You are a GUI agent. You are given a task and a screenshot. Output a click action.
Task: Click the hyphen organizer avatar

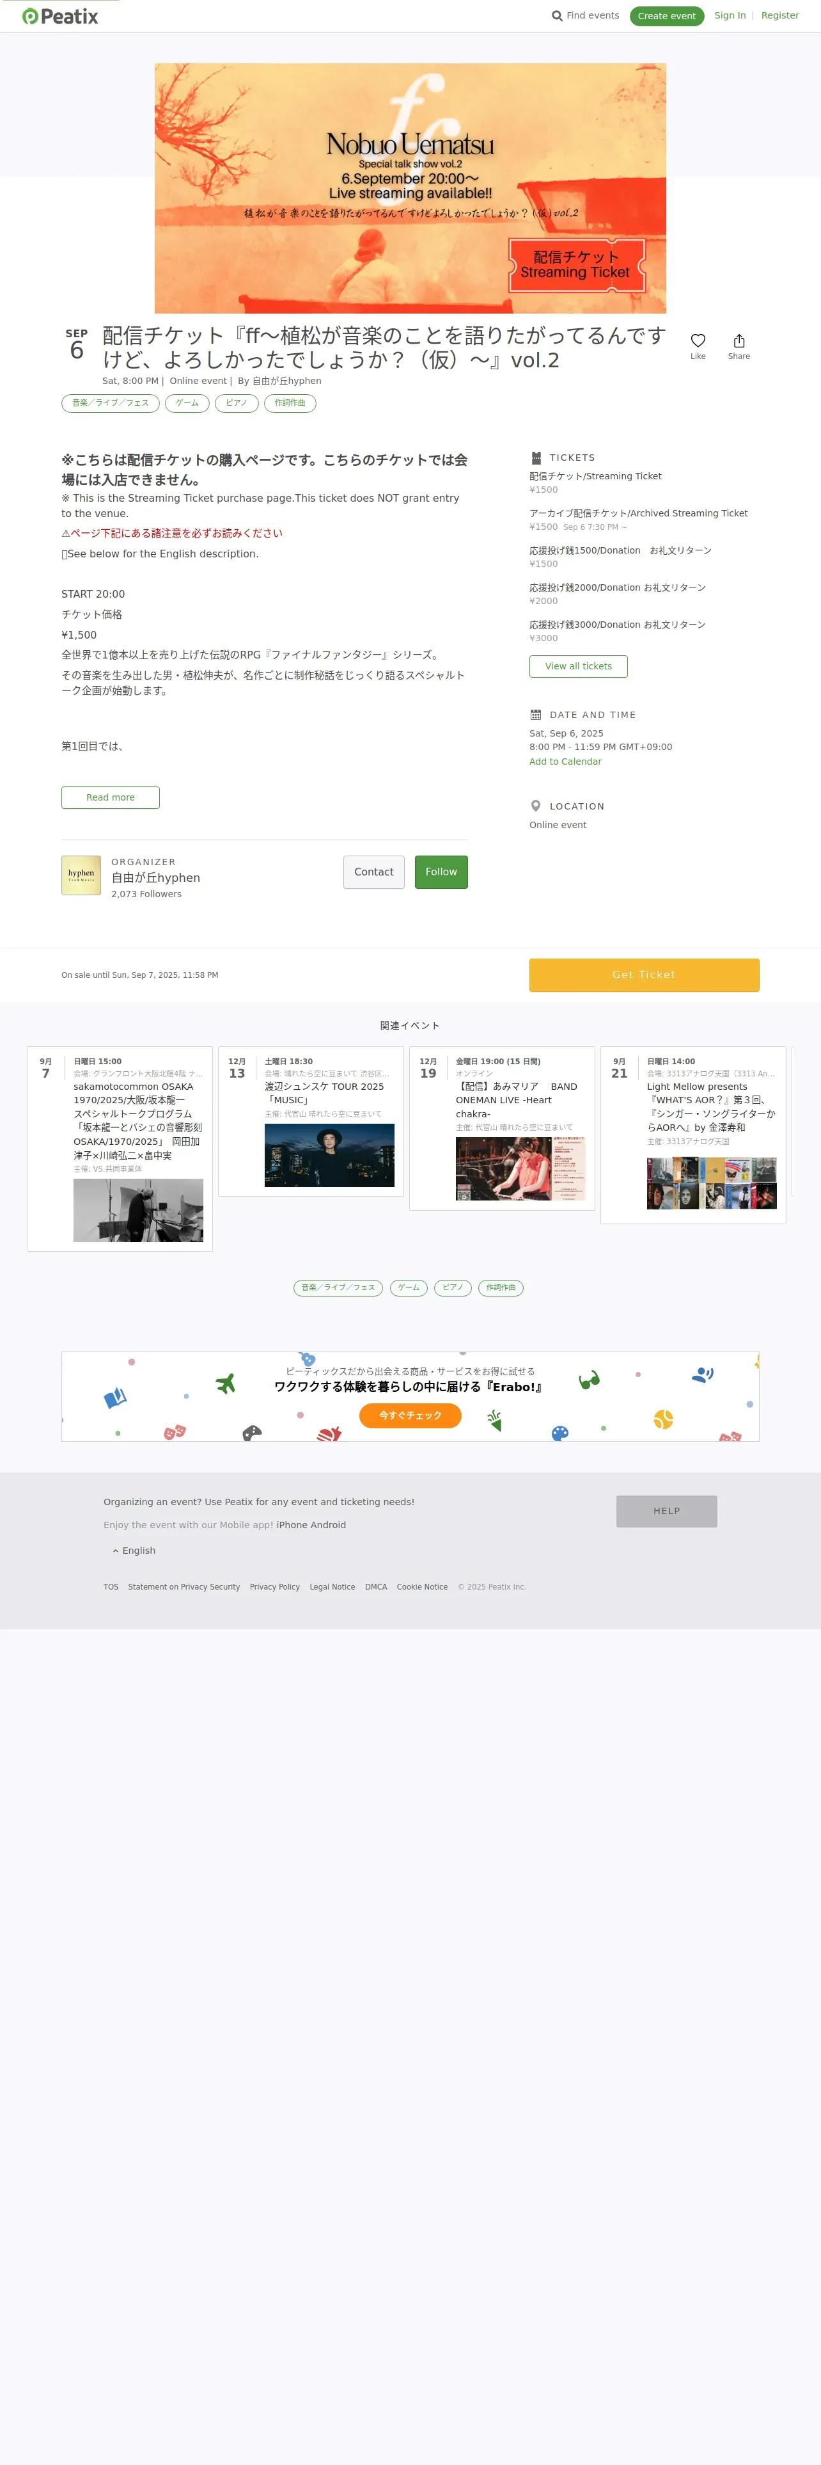(x=81, y=875)
